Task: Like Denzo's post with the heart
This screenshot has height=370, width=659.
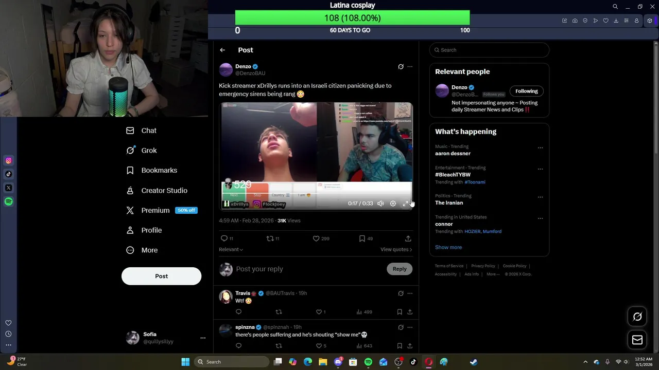Action: point(316,238)
